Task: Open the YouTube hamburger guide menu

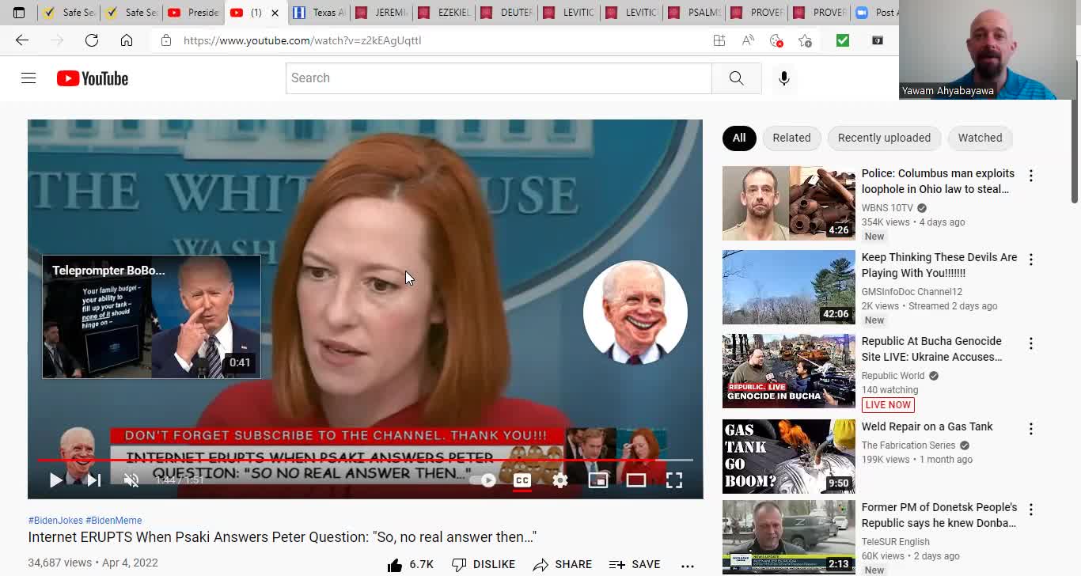Action: click(28, 78)
